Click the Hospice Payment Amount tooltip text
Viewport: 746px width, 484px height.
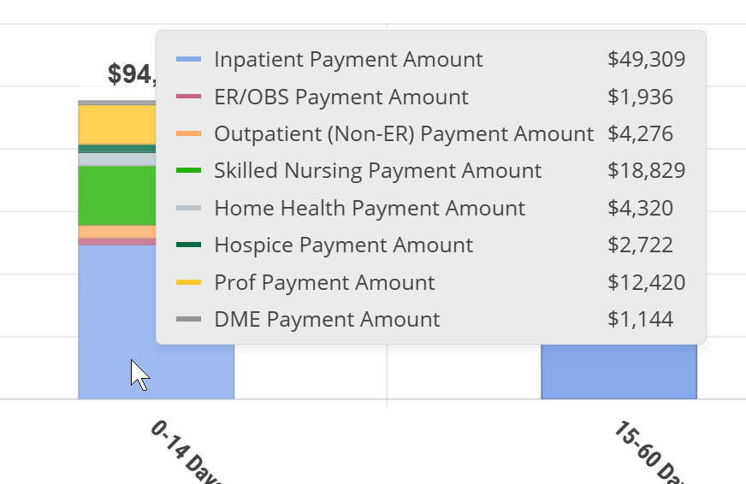click(x=343, y=245)
